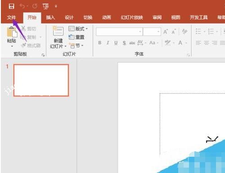Expand the font name dropdown arrow
The width and height of the screenshot is (225, 173).
(140, 32)
